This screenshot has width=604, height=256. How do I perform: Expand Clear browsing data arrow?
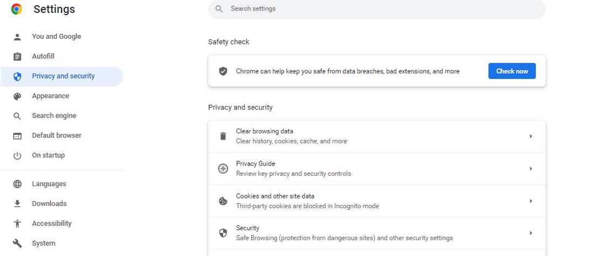[x=531, y=137]
